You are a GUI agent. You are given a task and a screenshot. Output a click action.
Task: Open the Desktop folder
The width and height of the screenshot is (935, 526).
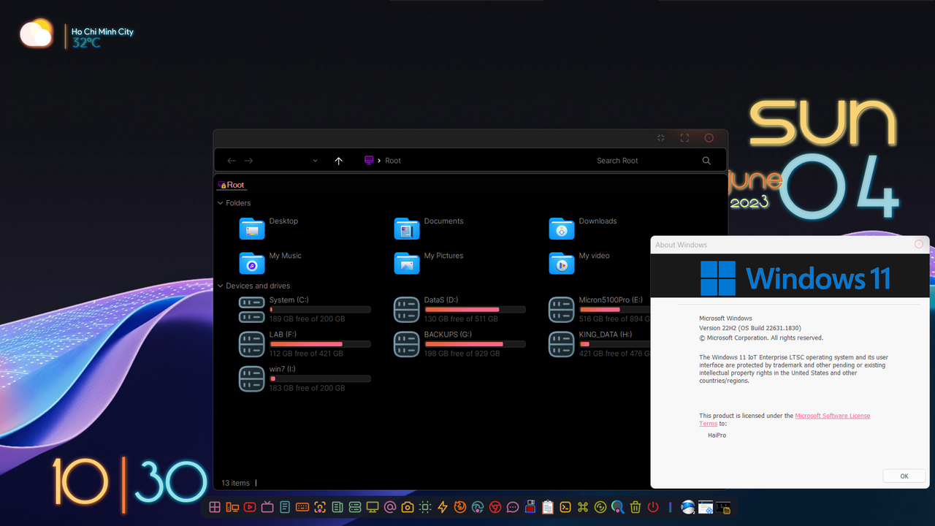[269, 229]
